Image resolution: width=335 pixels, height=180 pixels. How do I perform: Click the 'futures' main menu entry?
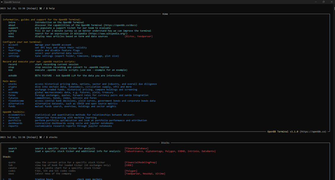(x=13, y=98)
